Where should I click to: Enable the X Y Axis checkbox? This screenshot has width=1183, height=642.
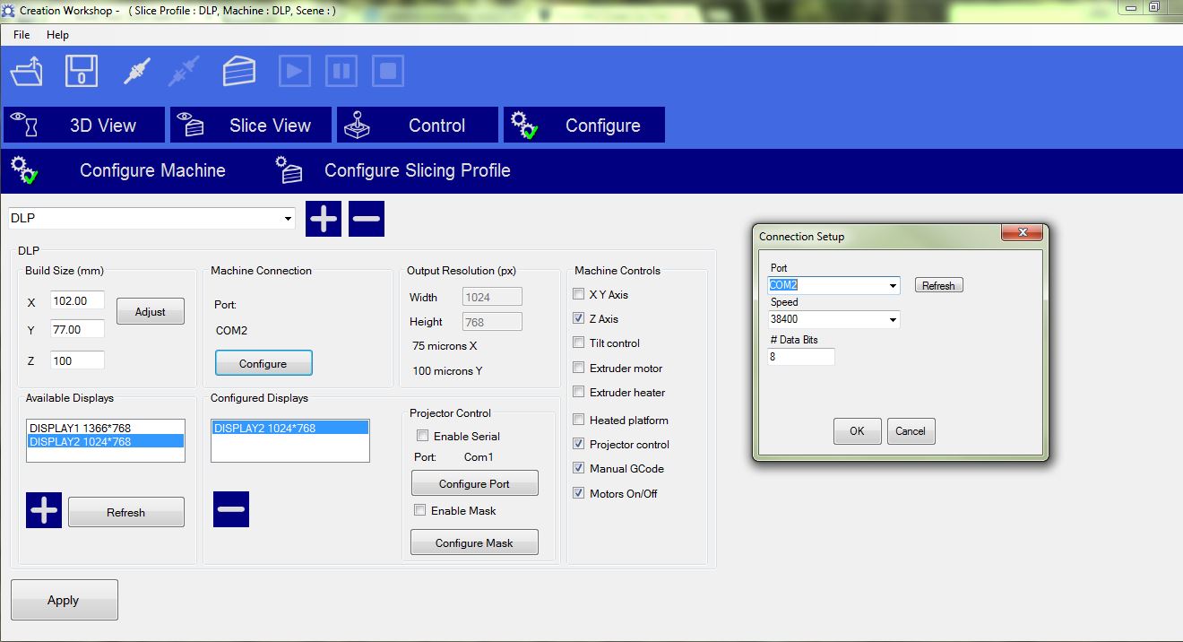click(579, 294)
